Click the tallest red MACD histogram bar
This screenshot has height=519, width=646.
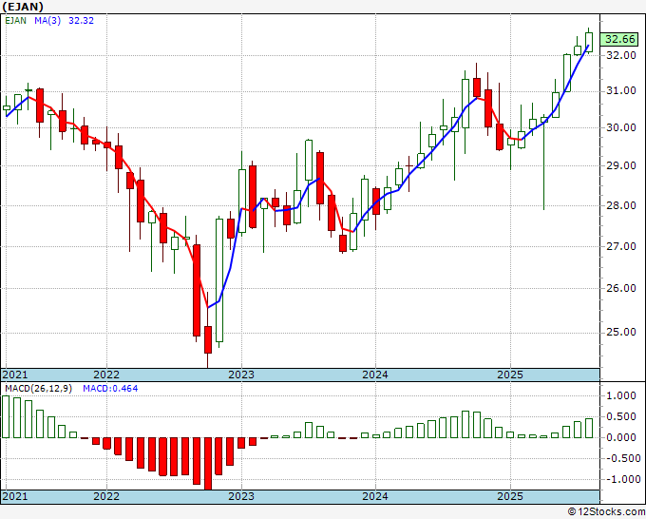208,464
